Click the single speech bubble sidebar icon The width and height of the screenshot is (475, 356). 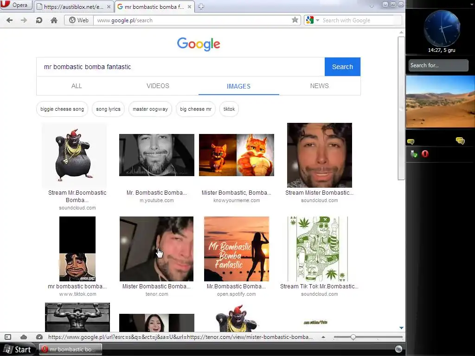click(x=411, y=141)
